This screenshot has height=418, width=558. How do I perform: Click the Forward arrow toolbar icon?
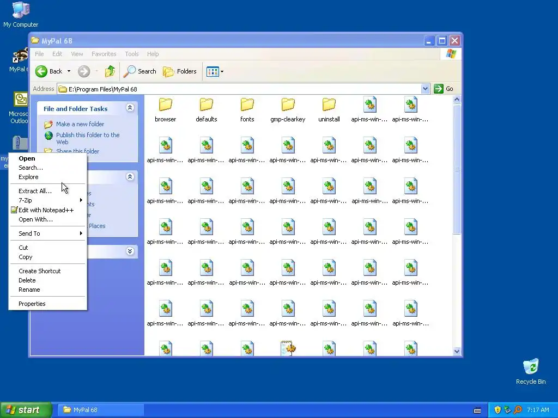pos(84,71)
